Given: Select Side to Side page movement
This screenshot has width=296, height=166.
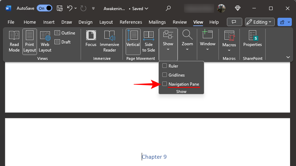Looking at the screenshot, I should pos(149,41).
